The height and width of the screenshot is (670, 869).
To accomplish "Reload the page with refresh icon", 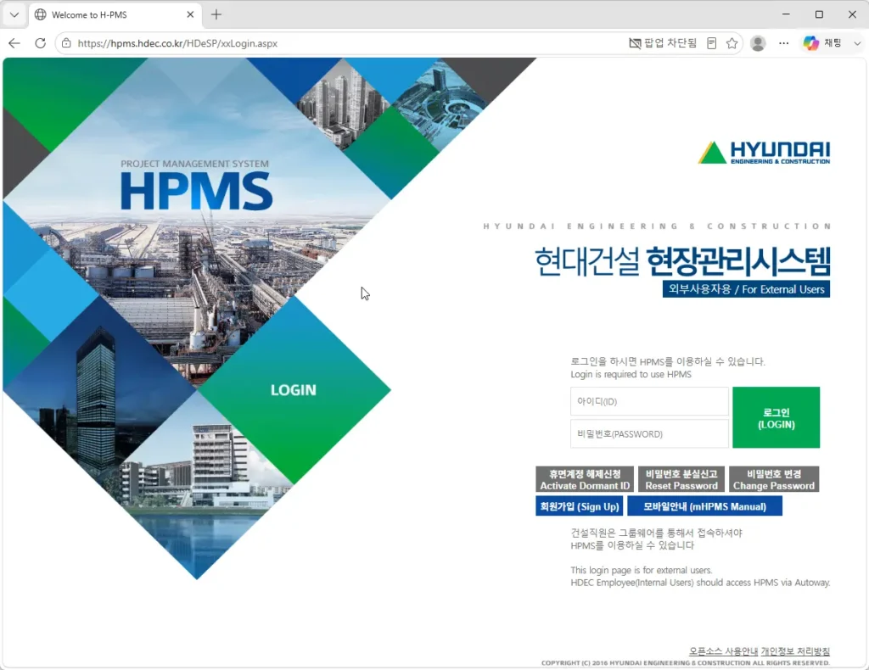I will (x=41, y=43).
